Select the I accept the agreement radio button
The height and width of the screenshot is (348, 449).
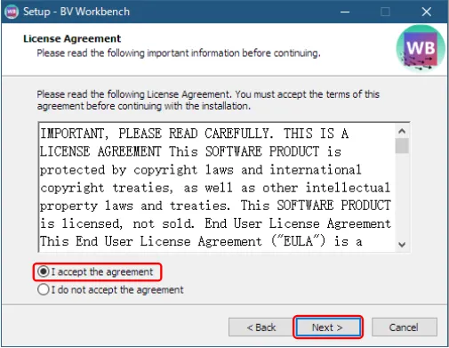(x=44, y=271)
